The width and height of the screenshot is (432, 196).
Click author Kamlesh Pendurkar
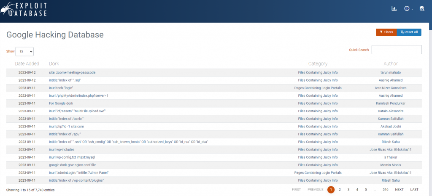click(x=391, y=103)
